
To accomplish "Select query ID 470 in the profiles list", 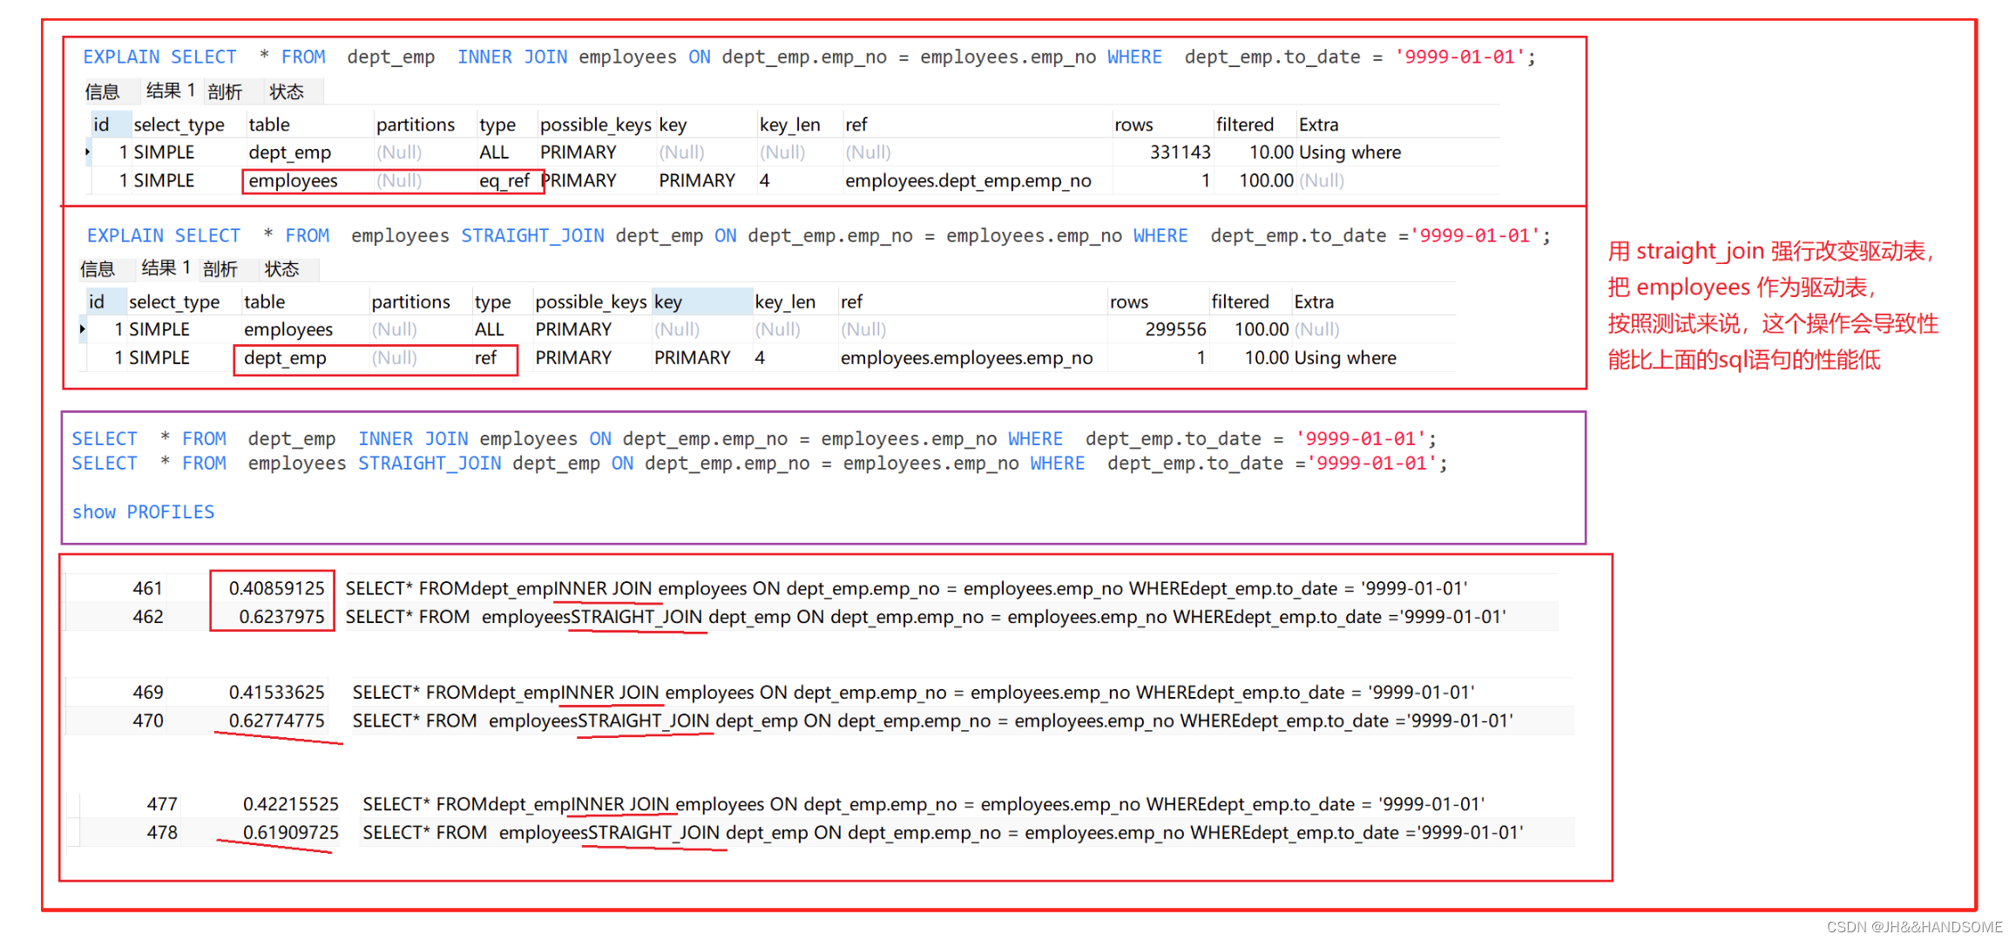I will 147,721.
